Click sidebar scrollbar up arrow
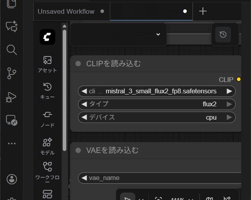This screenshot has height=200, width=251. click(64, 26)
